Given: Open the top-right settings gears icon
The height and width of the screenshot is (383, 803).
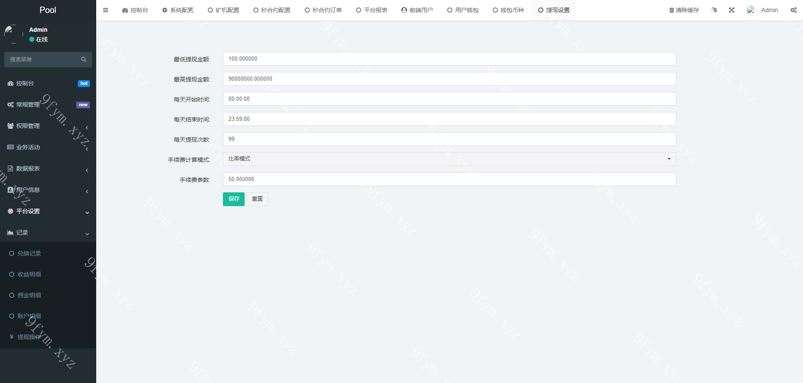Looking at the screenshot, I should click(x=793, y=10).
